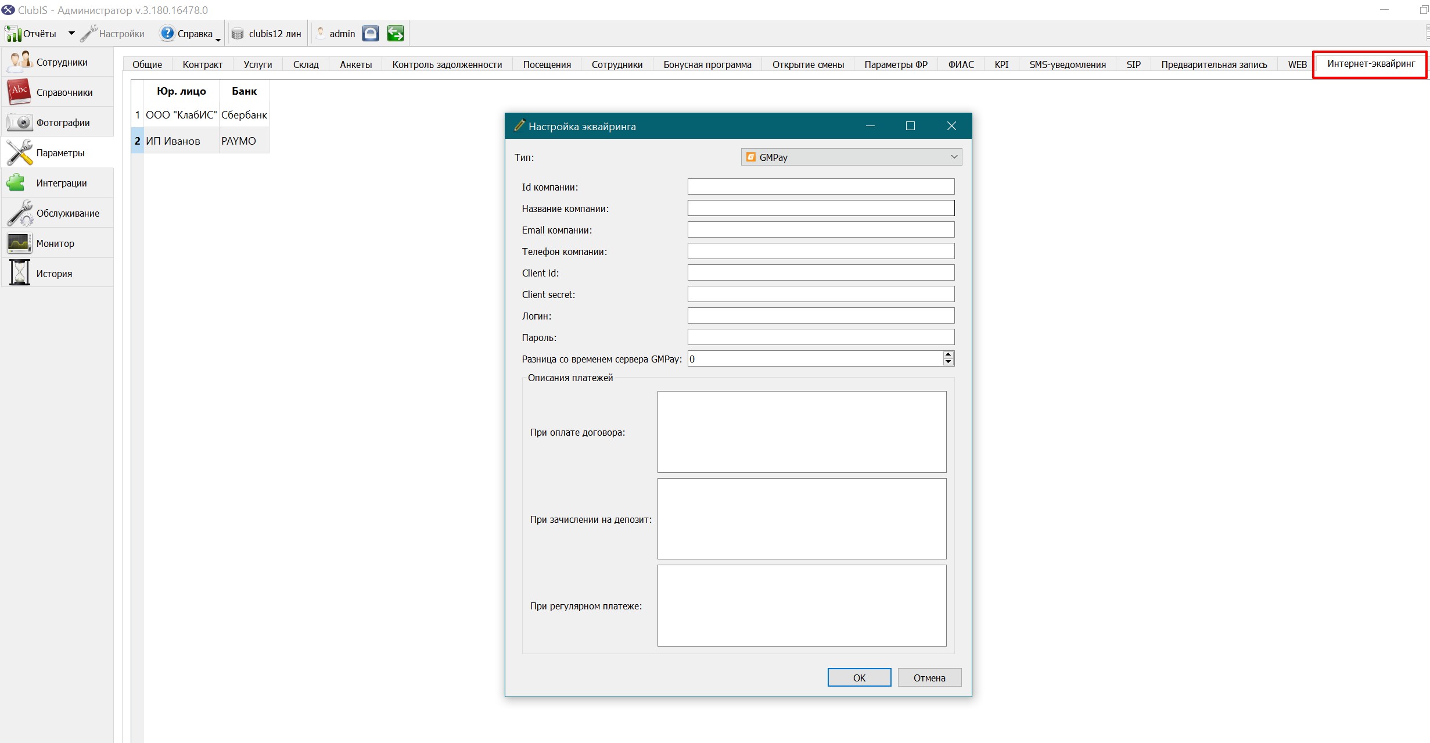Click the Id компании input field
The image size is (1430, 743).
pos(821,186)
